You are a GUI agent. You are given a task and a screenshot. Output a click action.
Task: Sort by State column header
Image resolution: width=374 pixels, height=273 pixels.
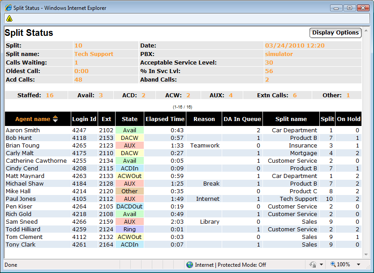point(129,119)
